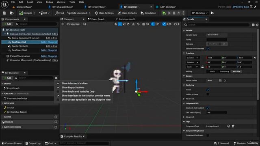Toggle rotation snapping angle icon

[x=153, y=24]
